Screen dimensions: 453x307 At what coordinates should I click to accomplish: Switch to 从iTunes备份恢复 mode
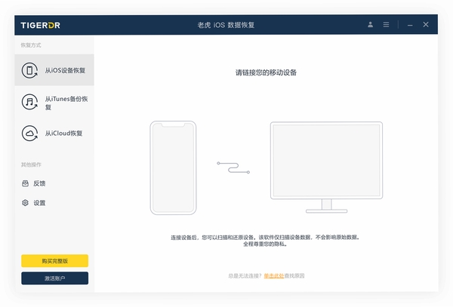click(x=54, y=102)
